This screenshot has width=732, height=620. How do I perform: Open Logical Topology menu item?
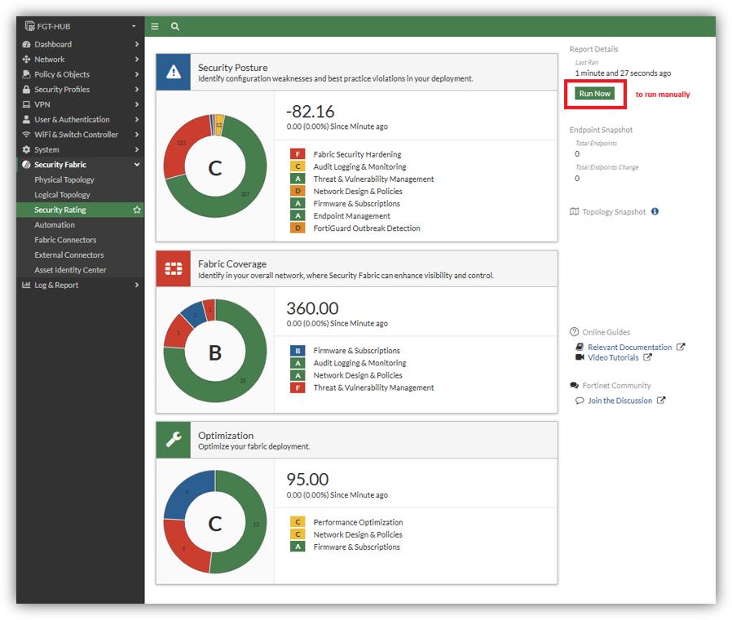81,195
